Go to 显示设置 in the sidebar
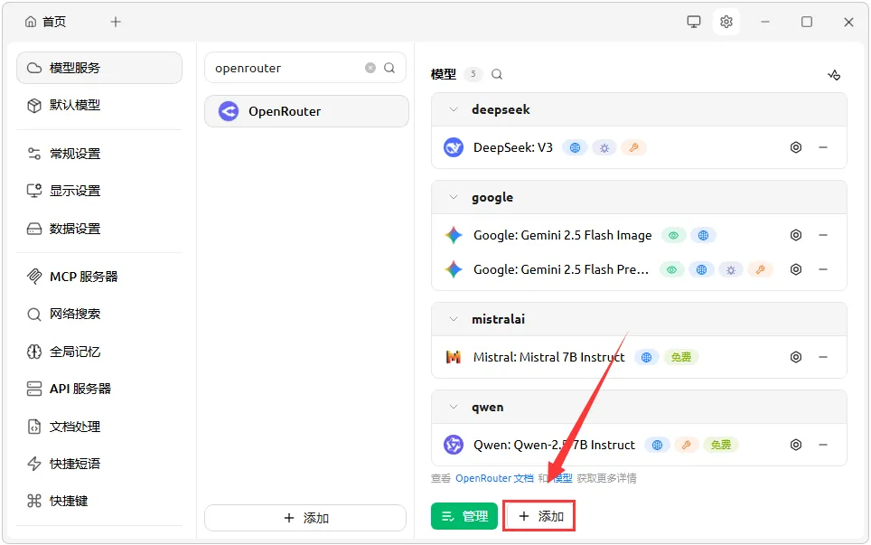 click(99, 191)
